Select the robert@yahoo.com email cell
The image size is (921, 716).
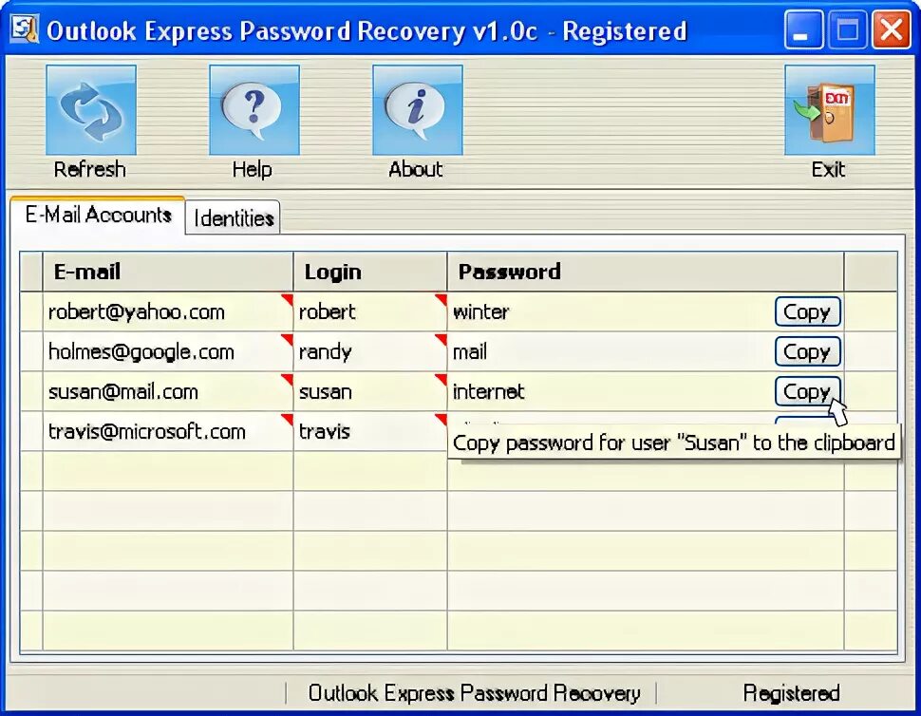click(x=168, y=311)
